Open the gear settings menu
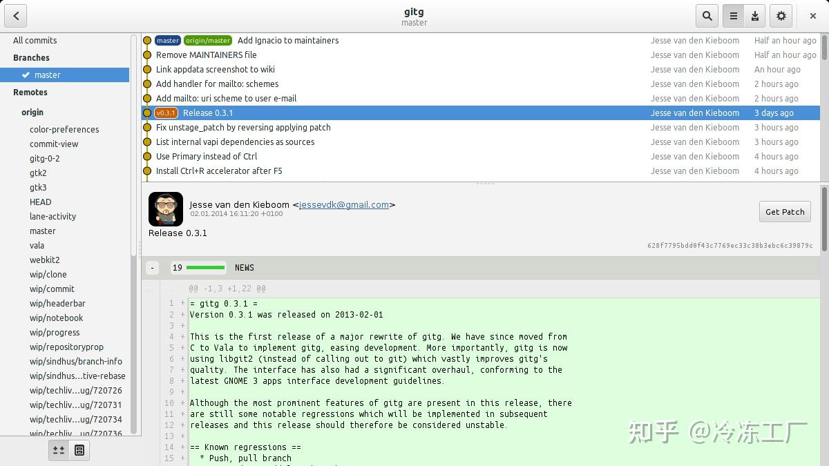 (x=780, y=15)
